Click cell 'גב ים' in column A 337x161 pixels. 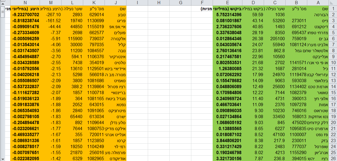pyautogui.click(x=318, y=39)
